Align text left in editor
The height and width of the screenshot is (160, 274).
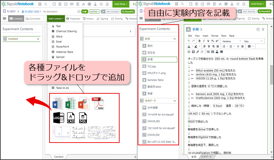click(205, 46)
